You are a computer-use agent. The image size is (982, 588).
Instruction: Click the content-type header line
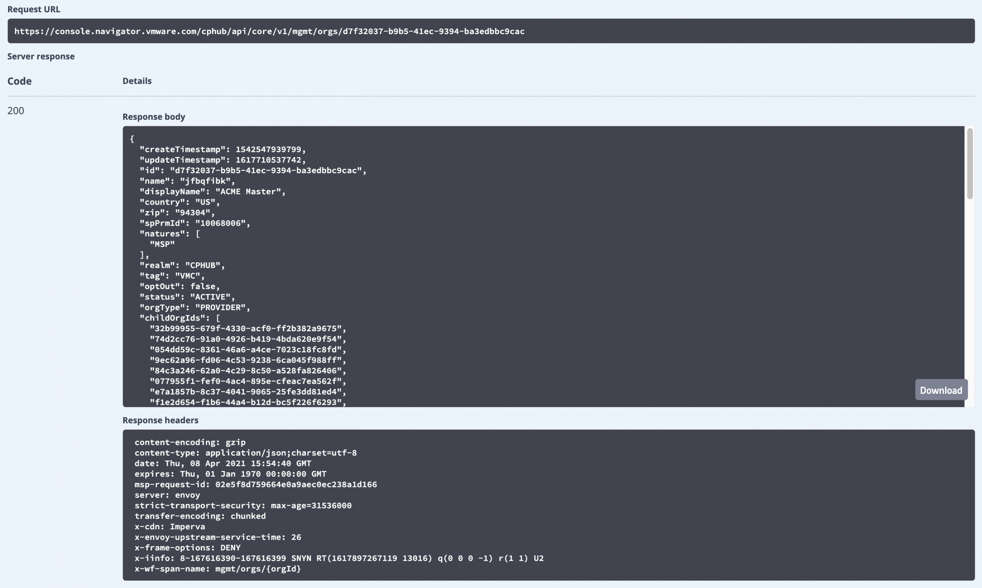(x=245, y=453)
